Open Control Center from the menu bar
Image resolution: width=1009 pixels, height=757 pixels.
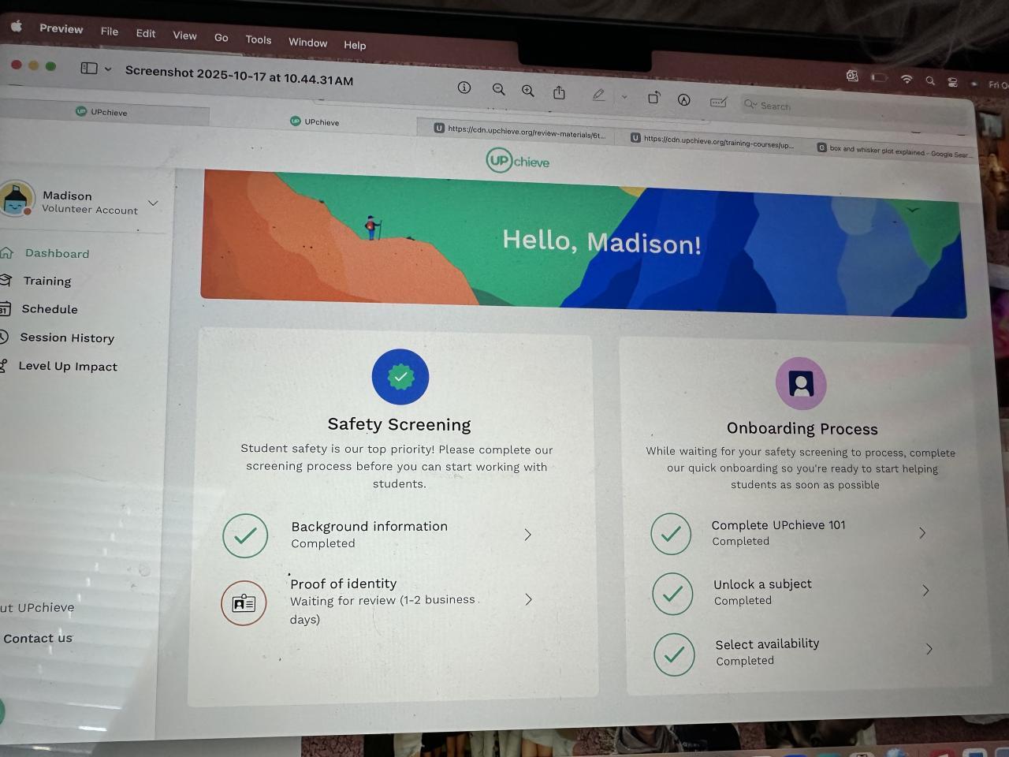pos(953,82)
